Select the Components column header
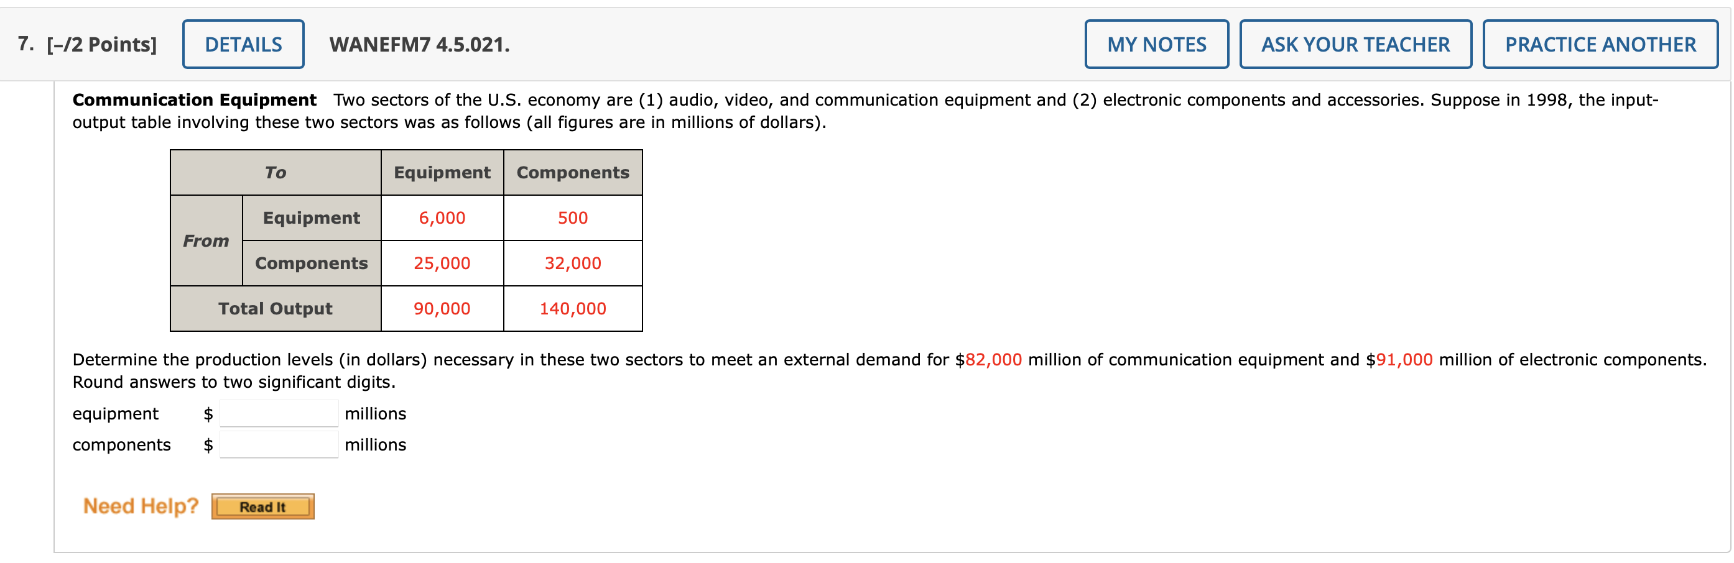 (x=572, y=172)
